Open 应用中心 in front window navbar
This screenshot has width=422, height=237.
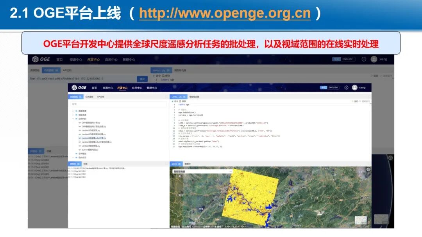pyautogui.click(x=137, y=88)
